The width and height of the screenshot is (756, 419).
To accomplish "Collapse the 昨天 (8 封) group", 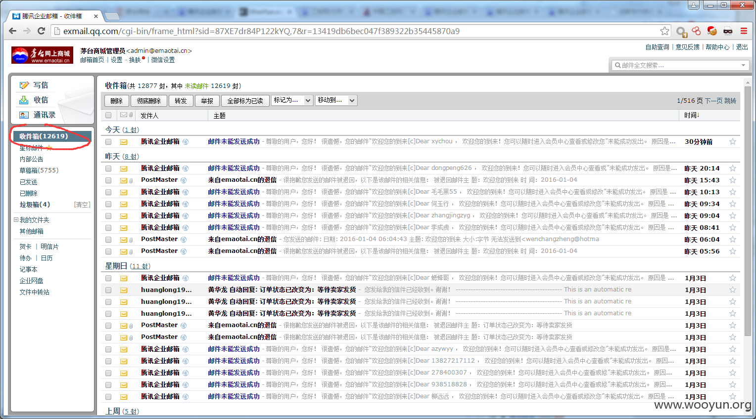I will [122, 156].
